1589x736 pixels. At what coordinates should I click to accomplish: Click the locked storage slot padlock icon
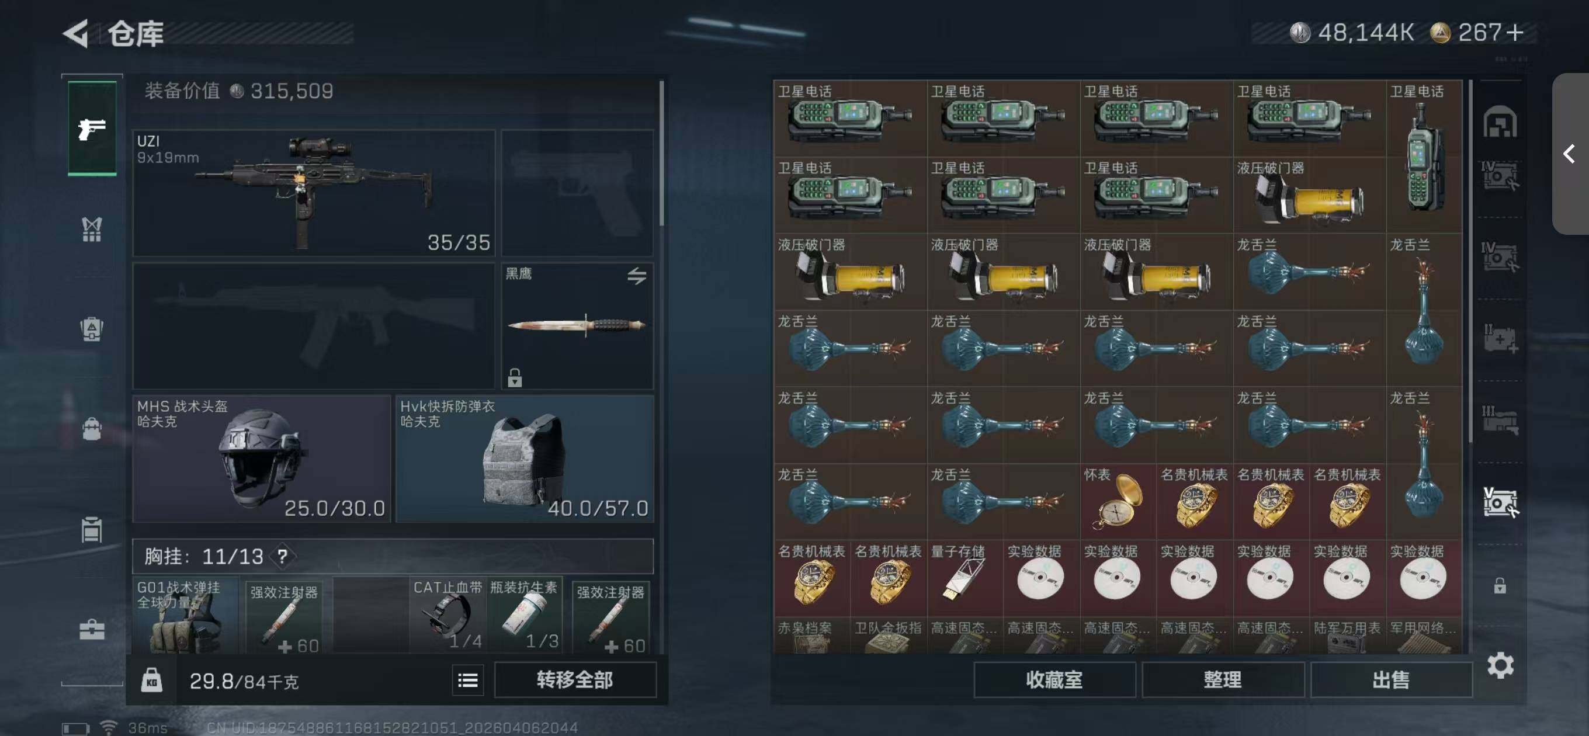click(1500, 585)
